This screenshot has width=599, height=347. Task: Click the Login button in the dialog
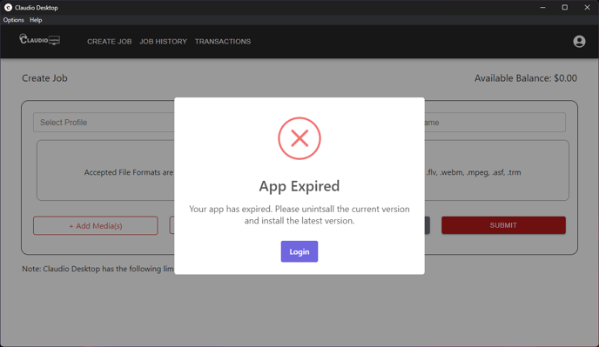coord(299,251)
